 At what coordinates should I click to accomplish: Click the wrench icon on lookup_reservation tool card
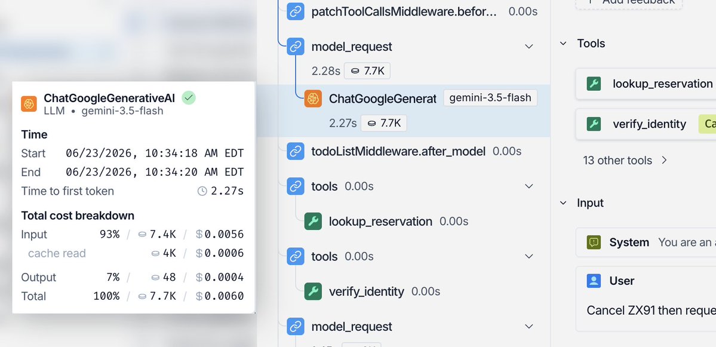[x=594, y=84]
